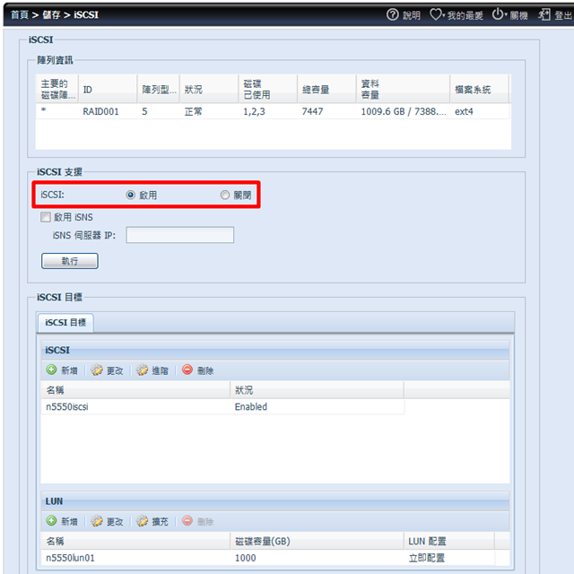Screen dimensions: 574x574
Task: Click 磁碟容量(GB) column header
Action: click(317, 541)
